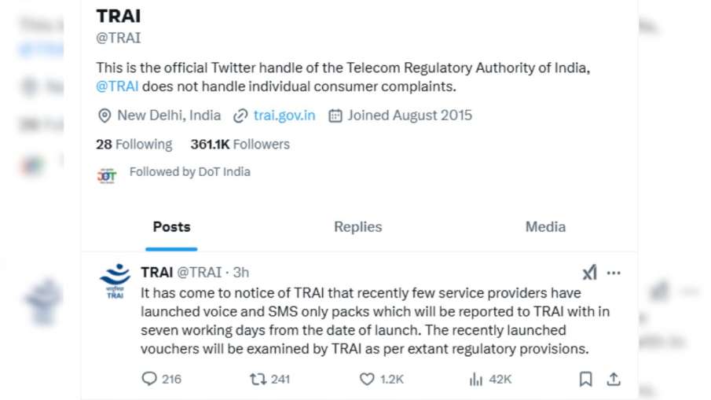
Task: Switch to the Media tab
Action: click(545, 226)
